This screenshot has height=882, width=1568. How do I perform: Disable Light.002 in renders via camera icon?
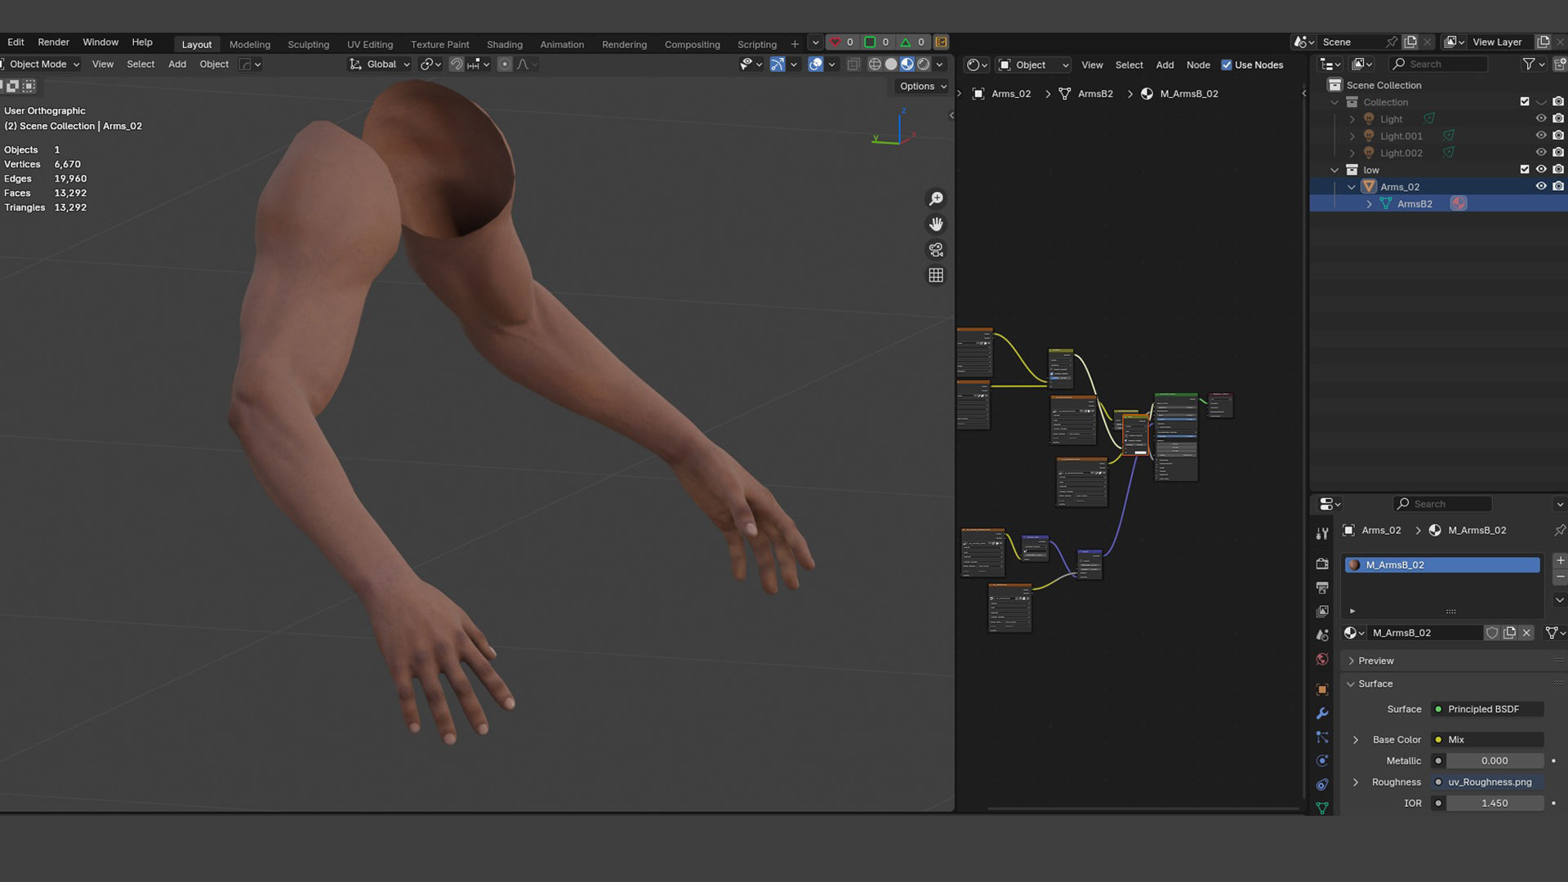pyautogui.click(x=1558, y=153)
